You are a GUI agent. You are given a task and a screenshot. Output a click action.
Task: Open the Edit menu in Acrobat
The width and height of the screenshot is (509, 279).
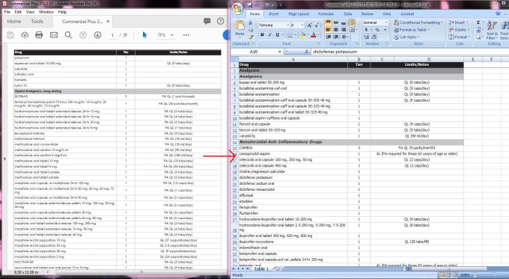tap(18, 12)
